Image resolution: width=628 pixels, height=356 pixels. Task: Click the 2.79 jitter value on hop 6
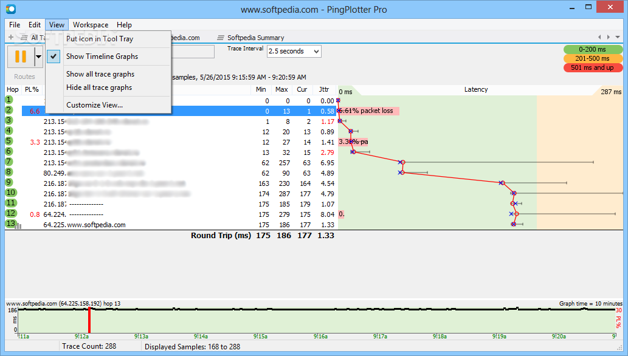click(x=327, y=152)
